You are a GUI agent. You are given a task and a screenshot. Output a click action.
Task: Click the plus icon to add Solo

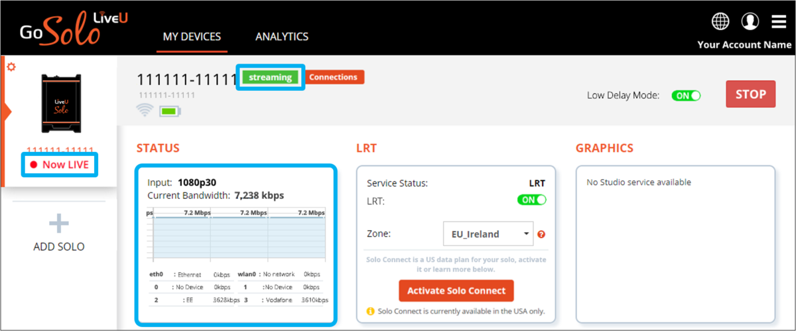[59, 224]
